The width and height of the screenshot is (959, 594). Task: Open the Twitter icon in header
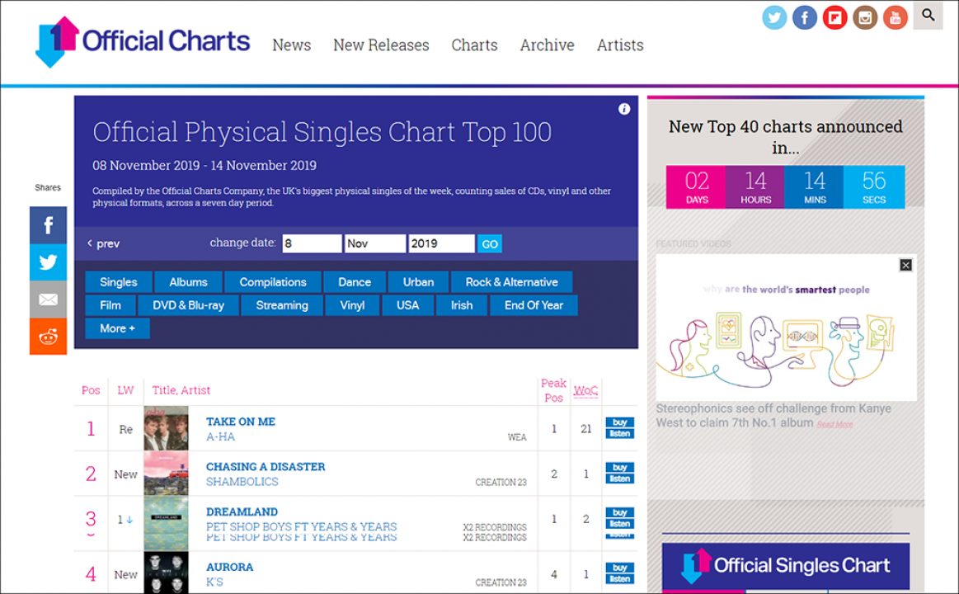(x=774, y=17)
